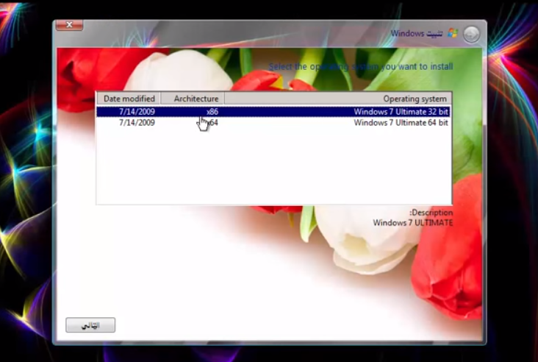Viewport: 538px width, 362px height.
Task: Click the 7/14/2009 date in 64 bit row
Action: pos(137,123)
